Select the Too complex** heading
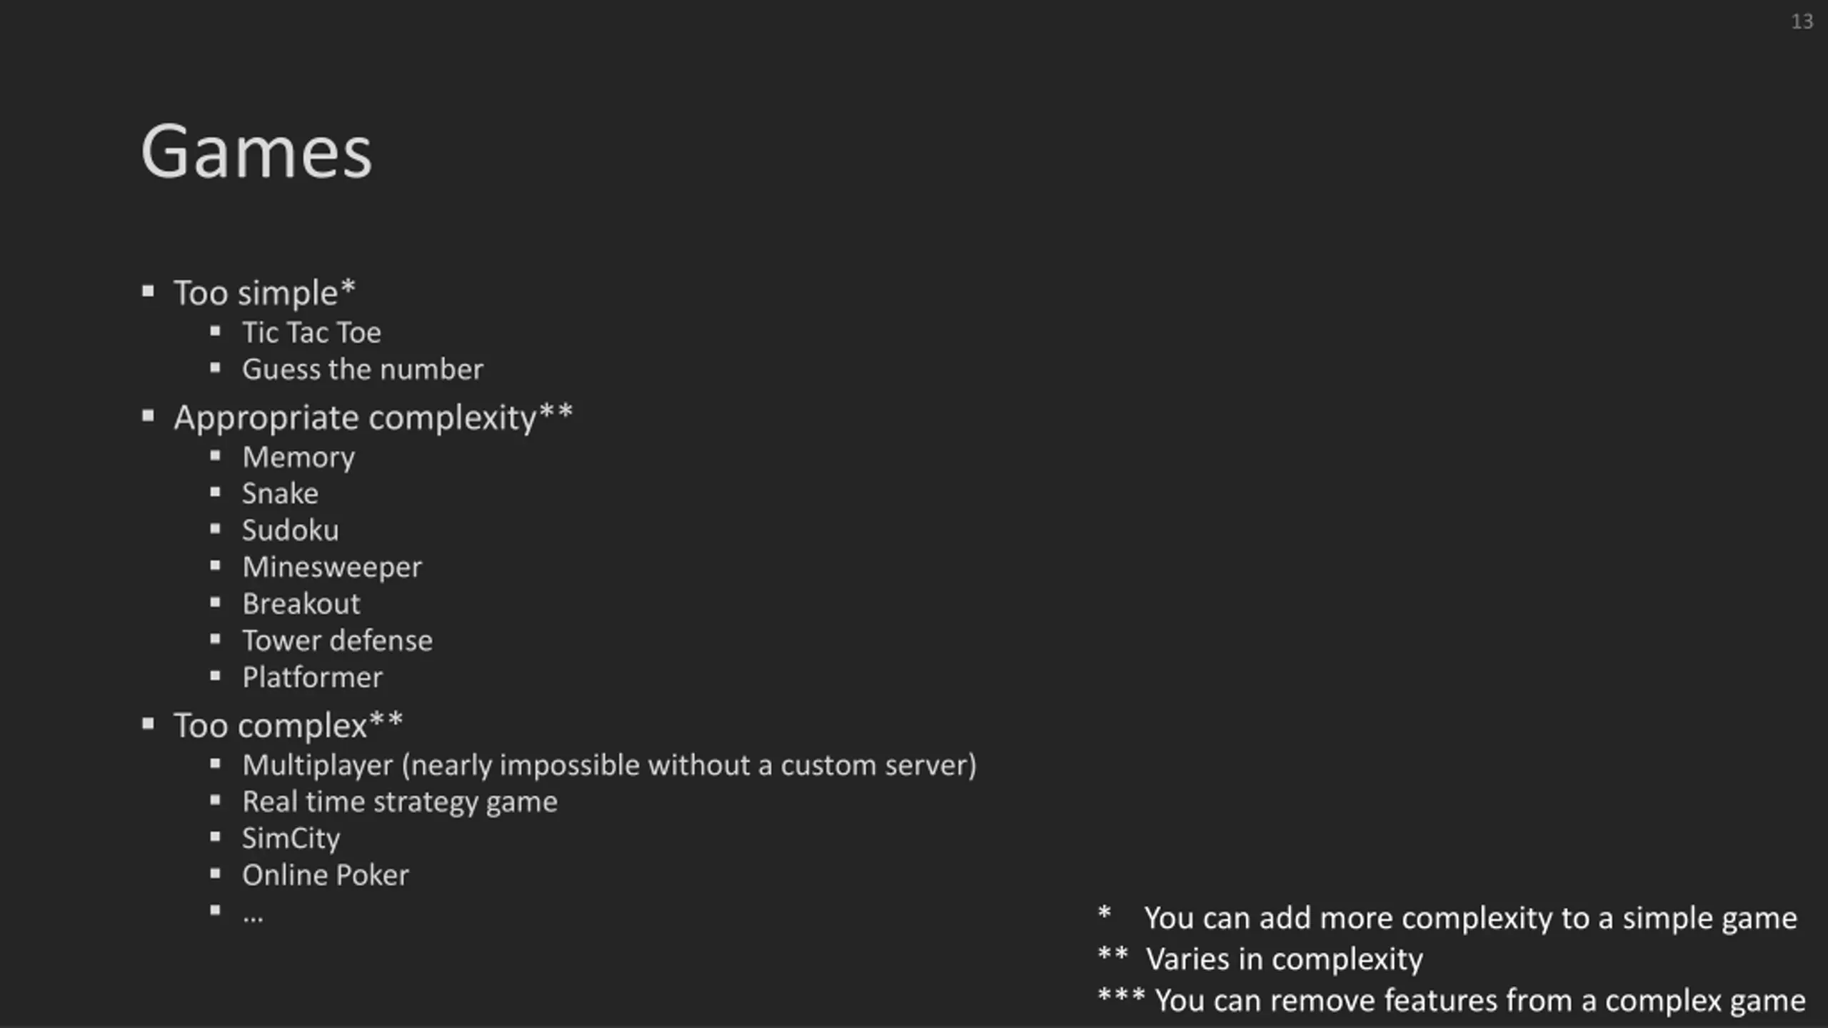Viewport: 1828px width, 1028px height. pyautogui.click(x=288, y=725)
